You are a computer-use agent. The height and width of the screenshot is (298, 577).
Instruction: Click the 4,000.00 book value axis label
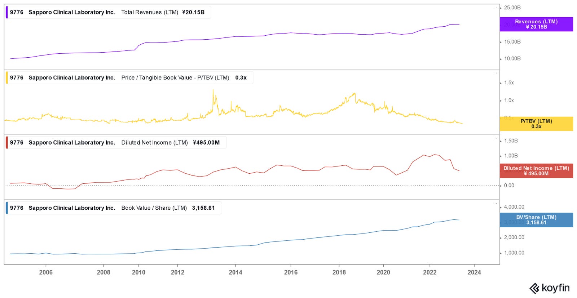514,207
